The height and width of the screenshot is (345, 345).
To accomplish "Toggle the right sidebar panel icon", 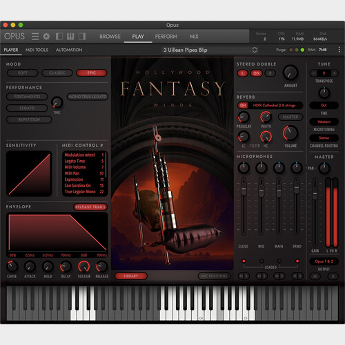I will pos(82,37).
